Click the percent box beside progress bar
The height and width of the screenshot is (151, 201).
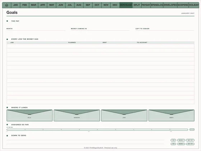click(x=192, y=129)
